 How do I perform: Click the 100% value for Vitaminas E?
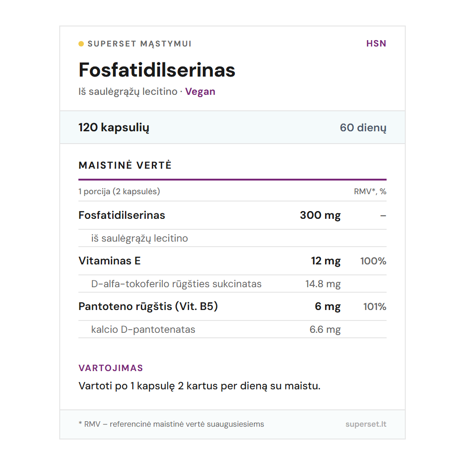pyautogui.click(x=373, y=261)
